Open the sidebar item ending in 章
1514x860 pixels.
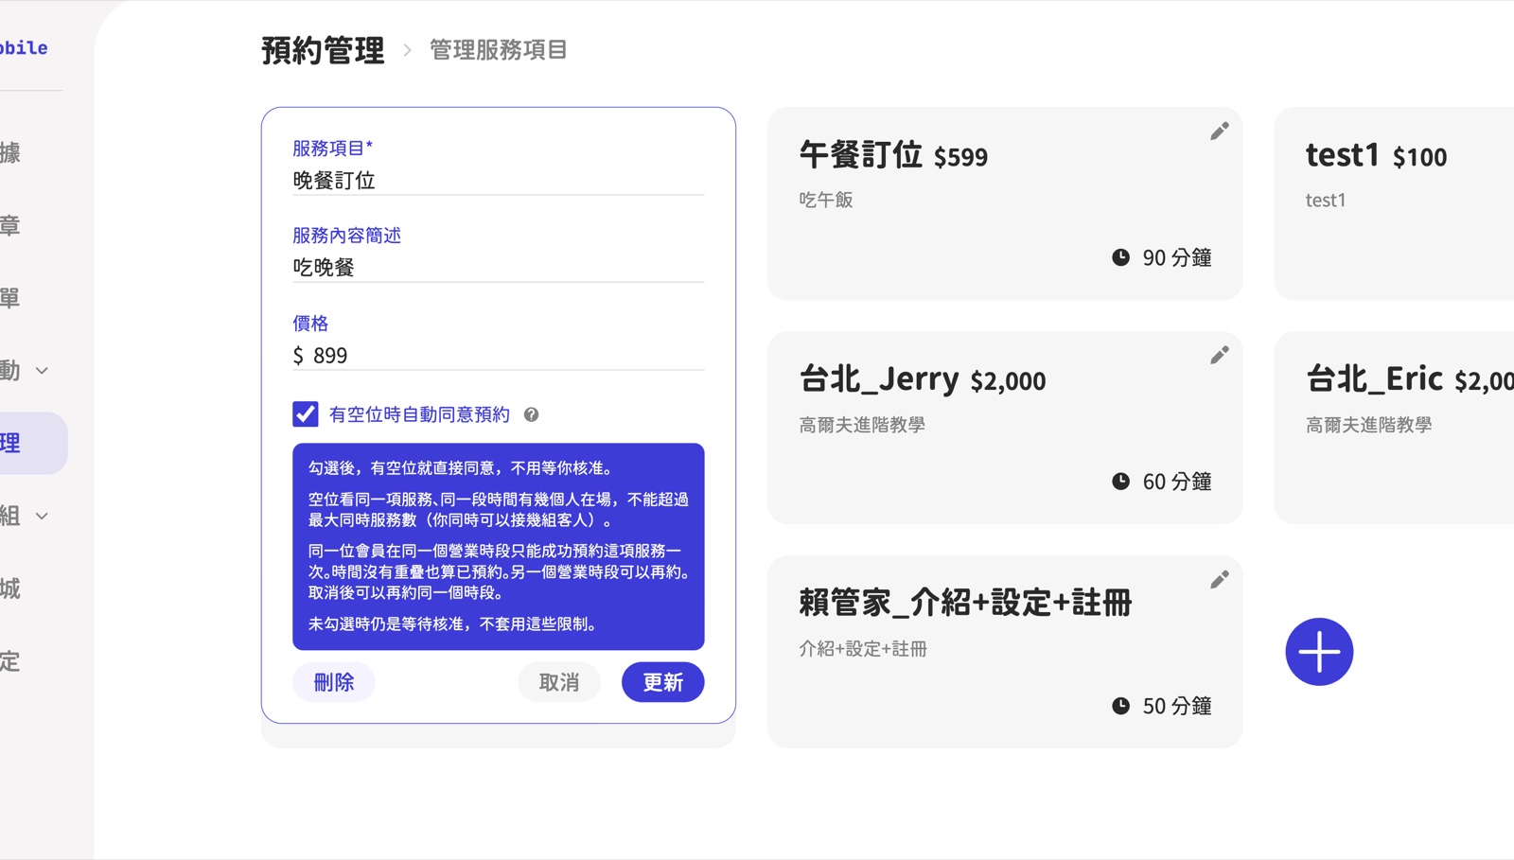10,225
